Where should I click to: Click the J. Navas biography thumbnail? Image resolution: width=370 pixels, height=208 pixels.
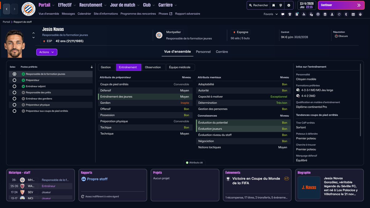[x=309, y=187]
